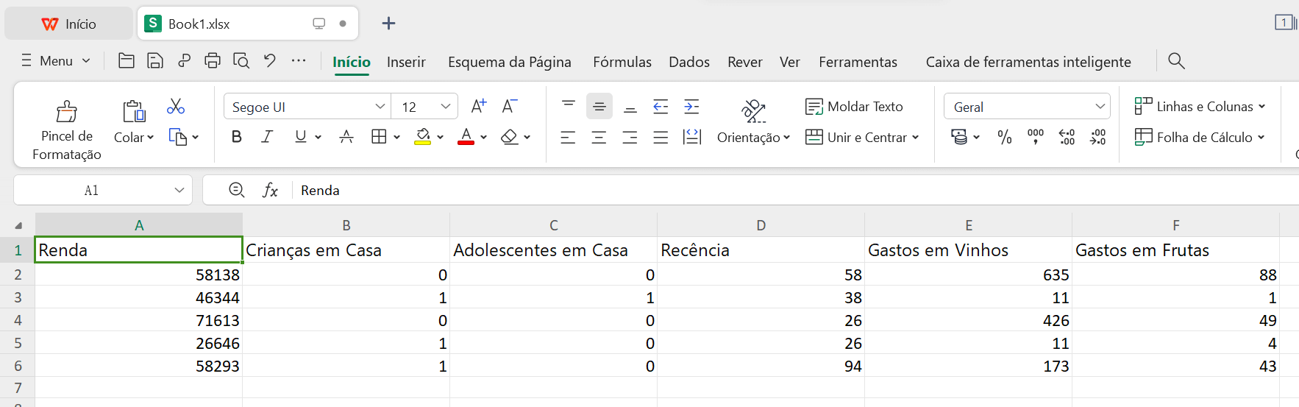Justify text in the cell
This screenshot has width=1299, height=407.
661,137
